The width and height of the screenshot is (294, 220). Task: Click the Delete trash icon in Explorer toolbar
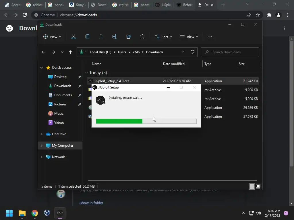(x=142, y=37)
